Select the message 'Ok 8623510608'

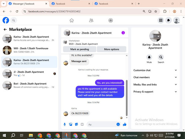point(80,113)
